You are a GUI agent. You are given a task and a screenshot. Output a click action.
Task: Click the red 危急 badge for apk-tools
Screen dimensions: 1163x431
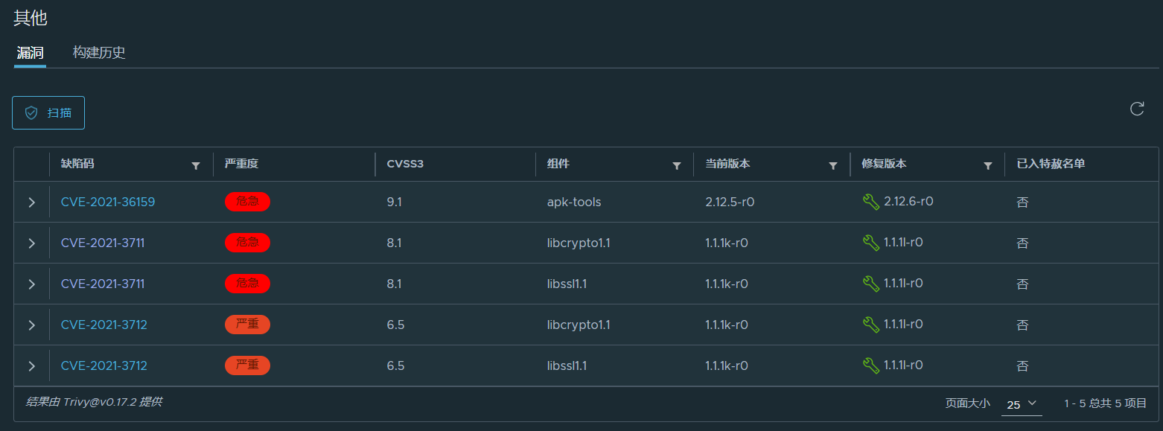coord(247,202)
